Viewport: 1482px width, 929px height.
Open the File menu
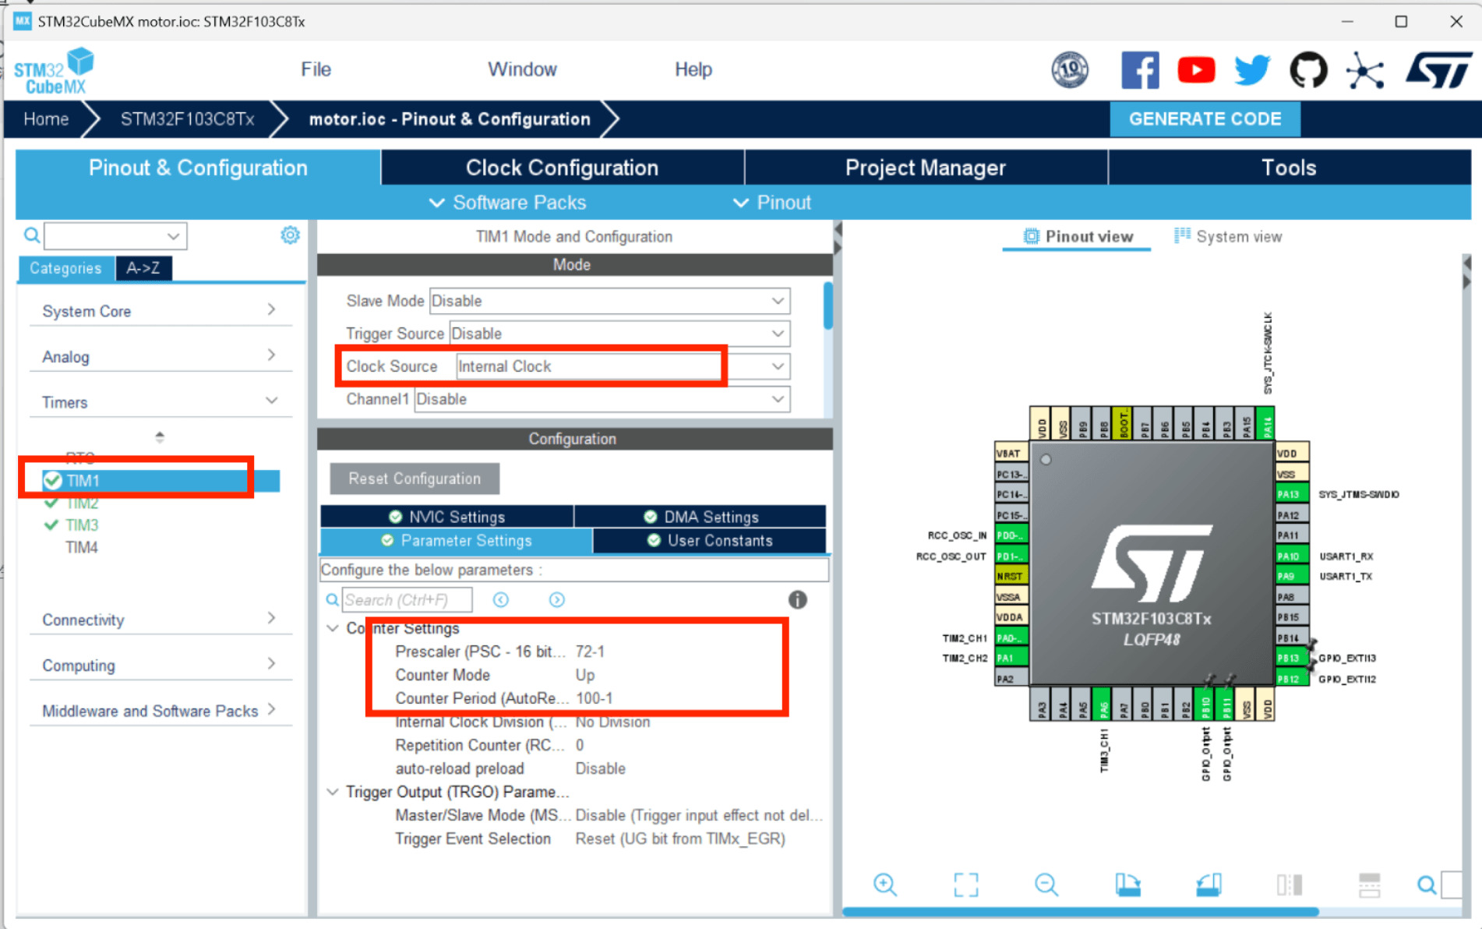coord(316,69)
